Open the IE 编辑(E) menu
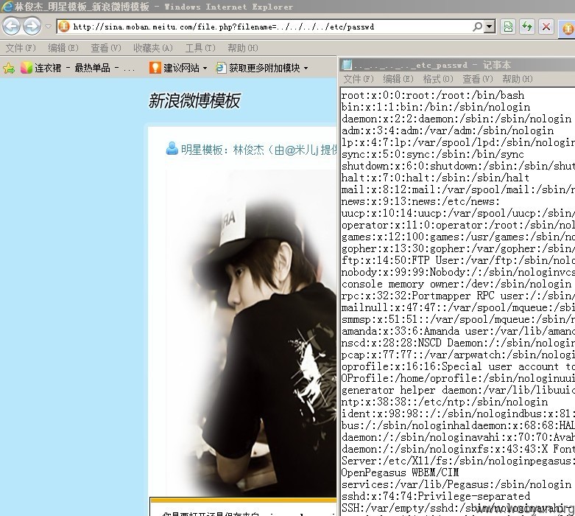 (63, 48)
